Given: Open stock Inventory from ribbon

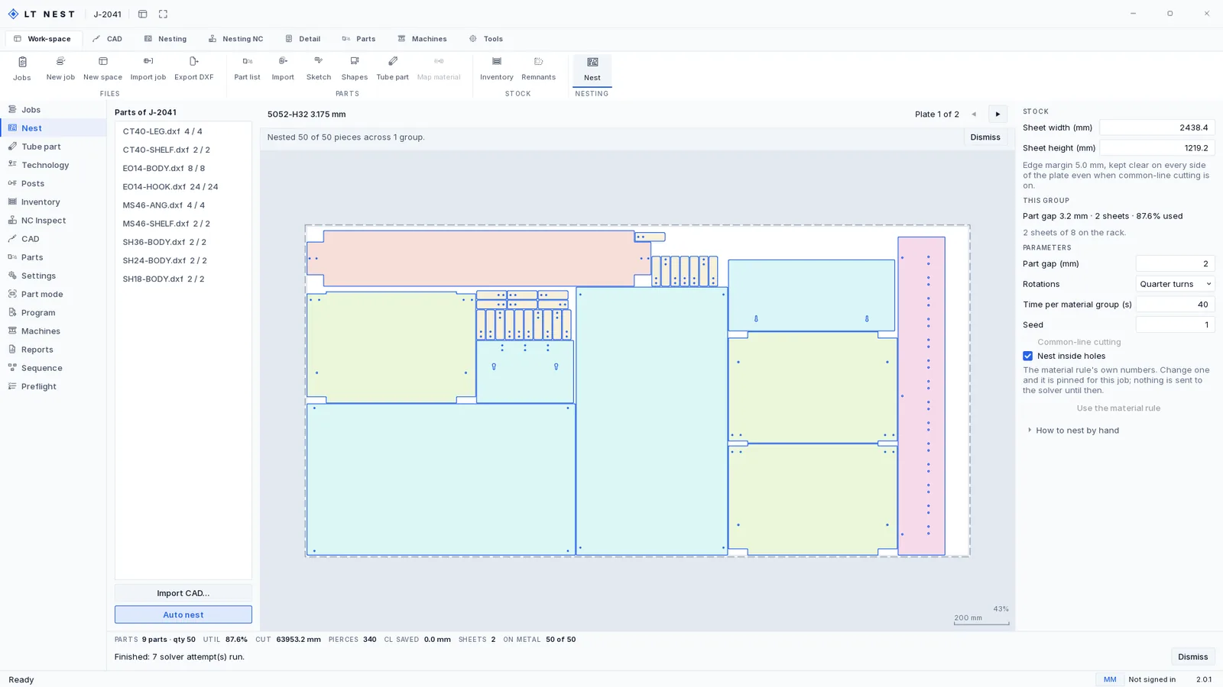Looking at the screenshot, I should [496, 68].
